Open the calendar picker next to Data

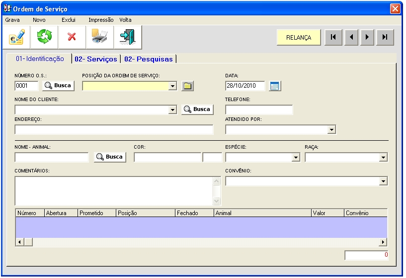point(275,86)
